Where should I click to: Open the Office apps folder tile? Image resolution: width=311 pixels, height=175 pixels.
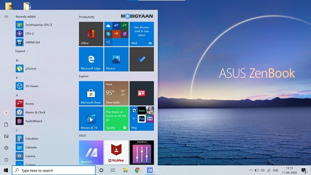coord(116,34)
